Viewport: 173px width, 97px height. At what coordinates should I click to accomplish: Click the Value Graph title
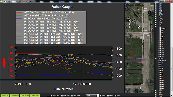pos(62,7)
